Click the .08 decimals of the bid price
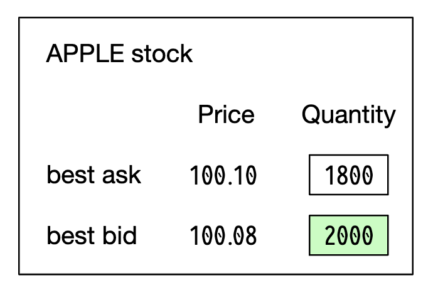 pos(241,236)
